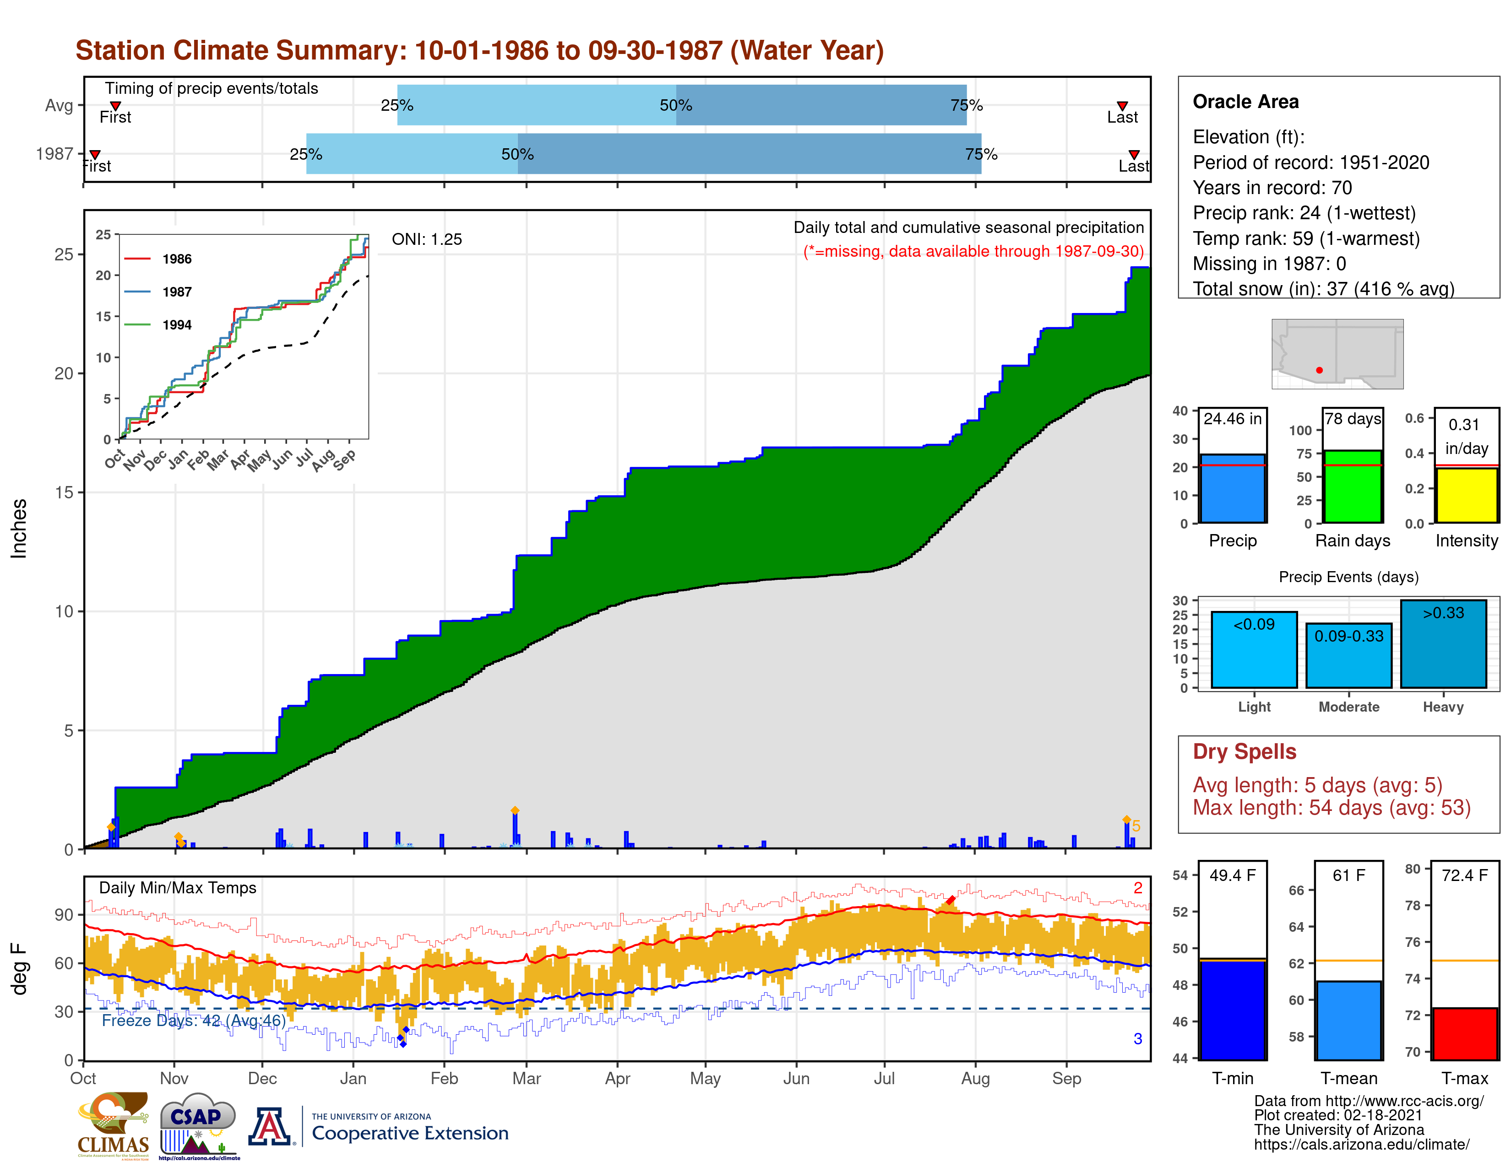Click 'Timing of precip events/totals' label
Screen dimensions: 1511x1167
coord(212,88)
